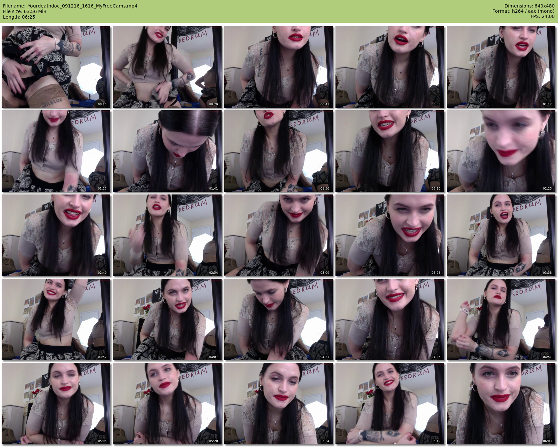
Task: Select the thumbnail timestamped 03:38
Action: (501, 235)
